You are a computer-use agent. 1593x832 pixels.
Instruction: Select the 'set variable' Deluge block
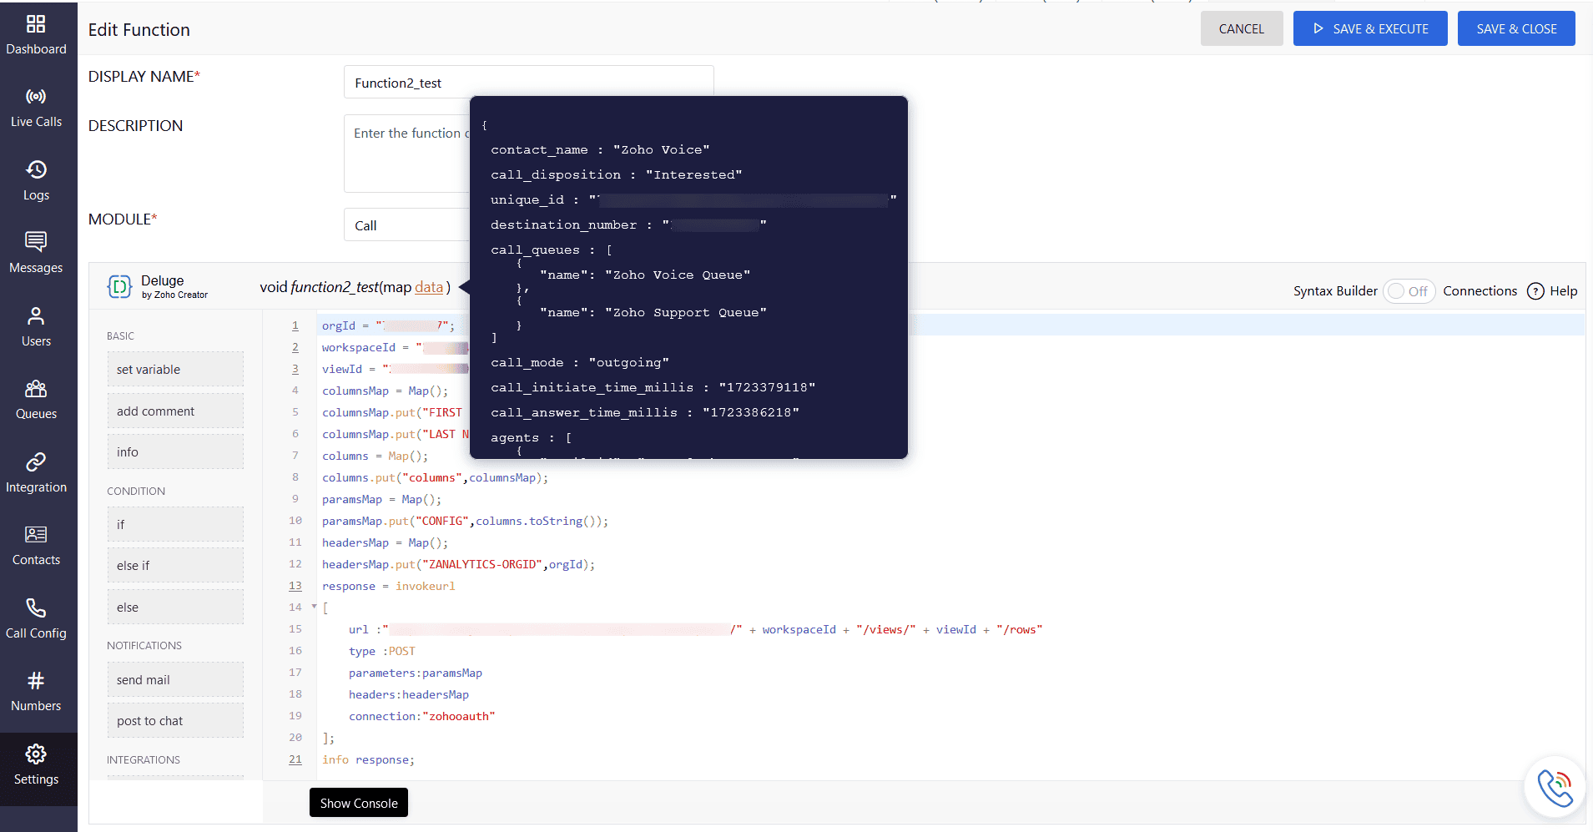pos(175,370)
